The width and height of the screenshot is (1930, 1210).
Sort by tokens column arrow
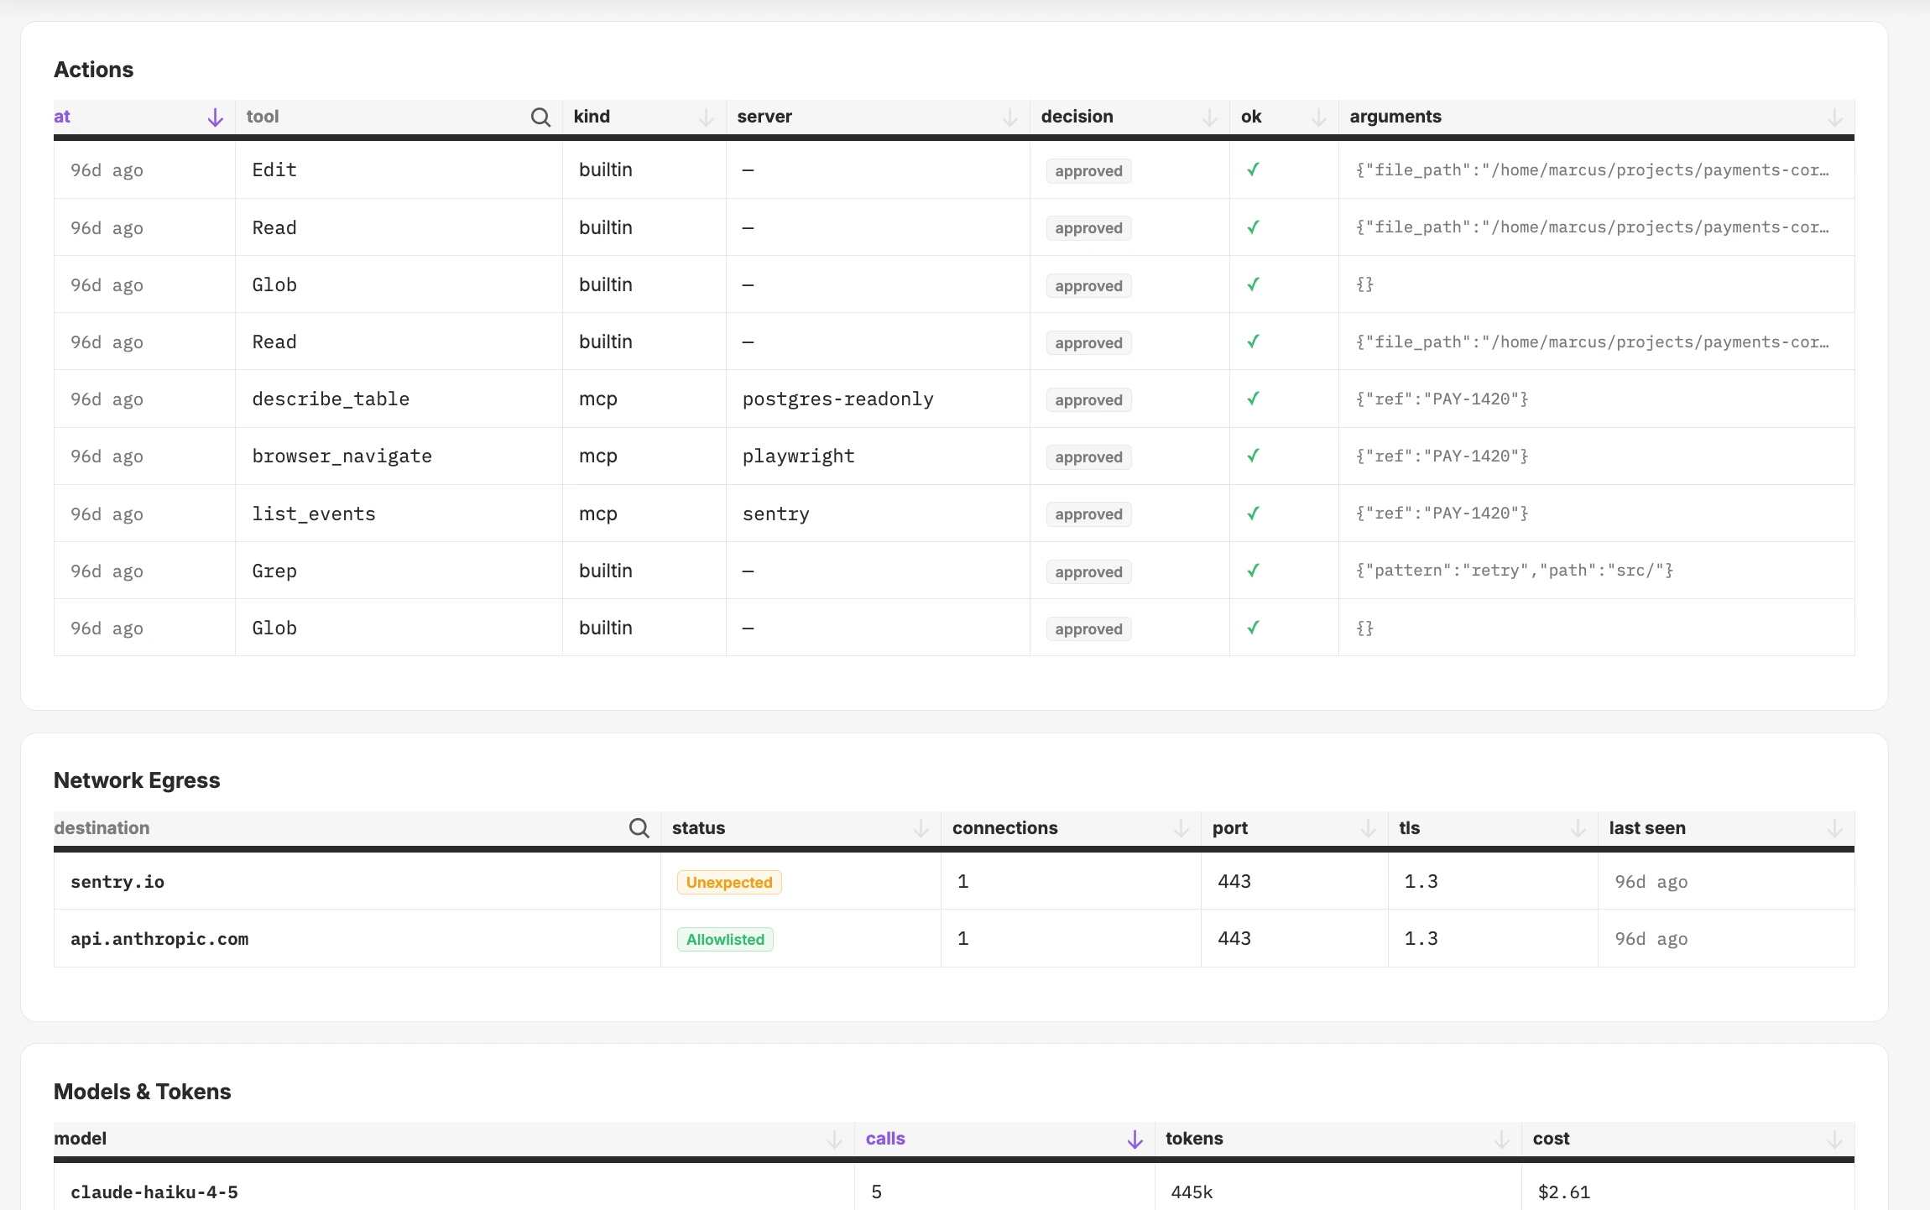[1502, 1140]
